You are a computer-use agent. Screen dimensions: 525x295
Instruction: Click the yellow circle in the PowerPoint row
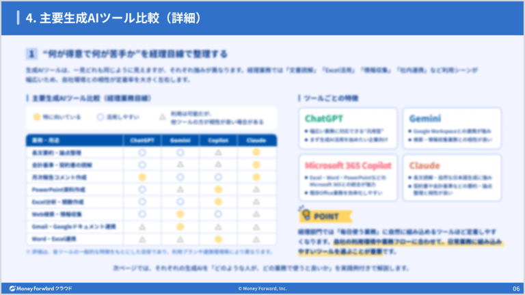coord(218,190)
